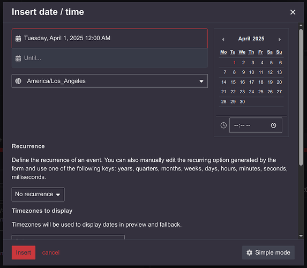Image resolution: width=307 pixels, height=268 pixels.
Task: Click the dialog vertical scrollbar thumb
Action: 301,98
